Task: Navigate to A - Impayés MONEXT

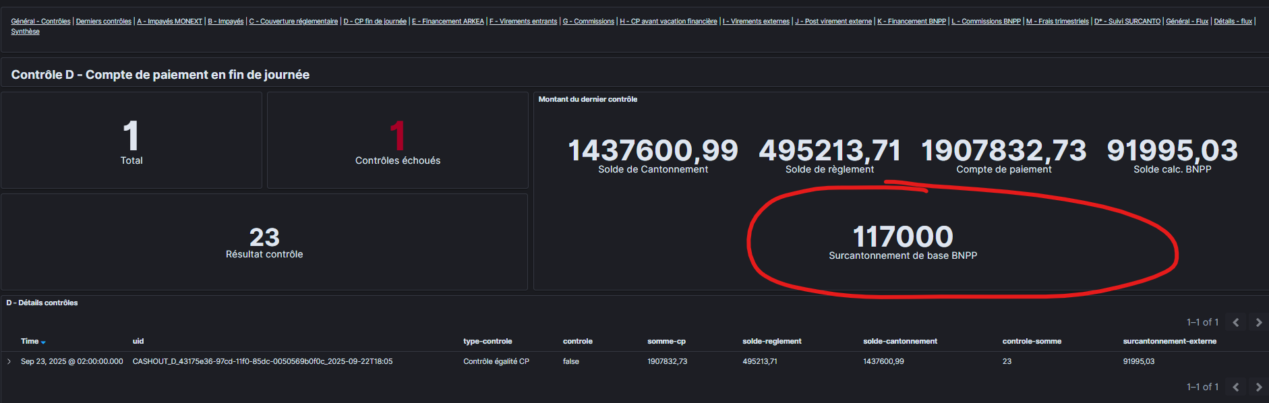Action: click(169, 22)
